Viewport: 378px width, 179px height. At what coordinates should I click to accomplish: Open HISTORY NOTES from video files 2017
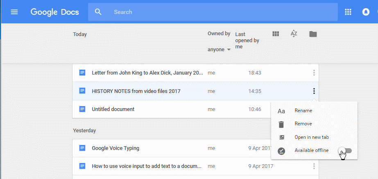click(x=136, y=91)
